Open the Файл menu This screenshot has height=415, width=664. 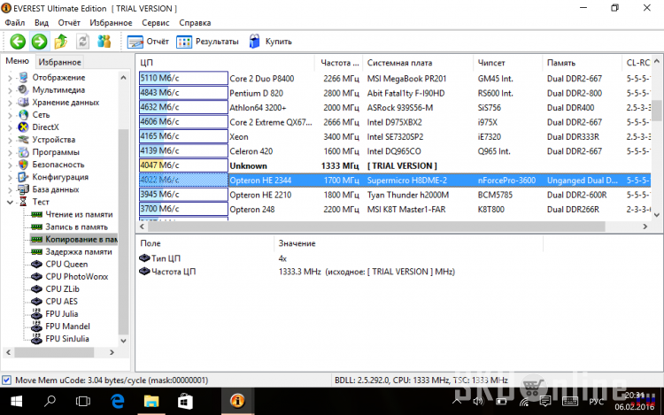15,22
